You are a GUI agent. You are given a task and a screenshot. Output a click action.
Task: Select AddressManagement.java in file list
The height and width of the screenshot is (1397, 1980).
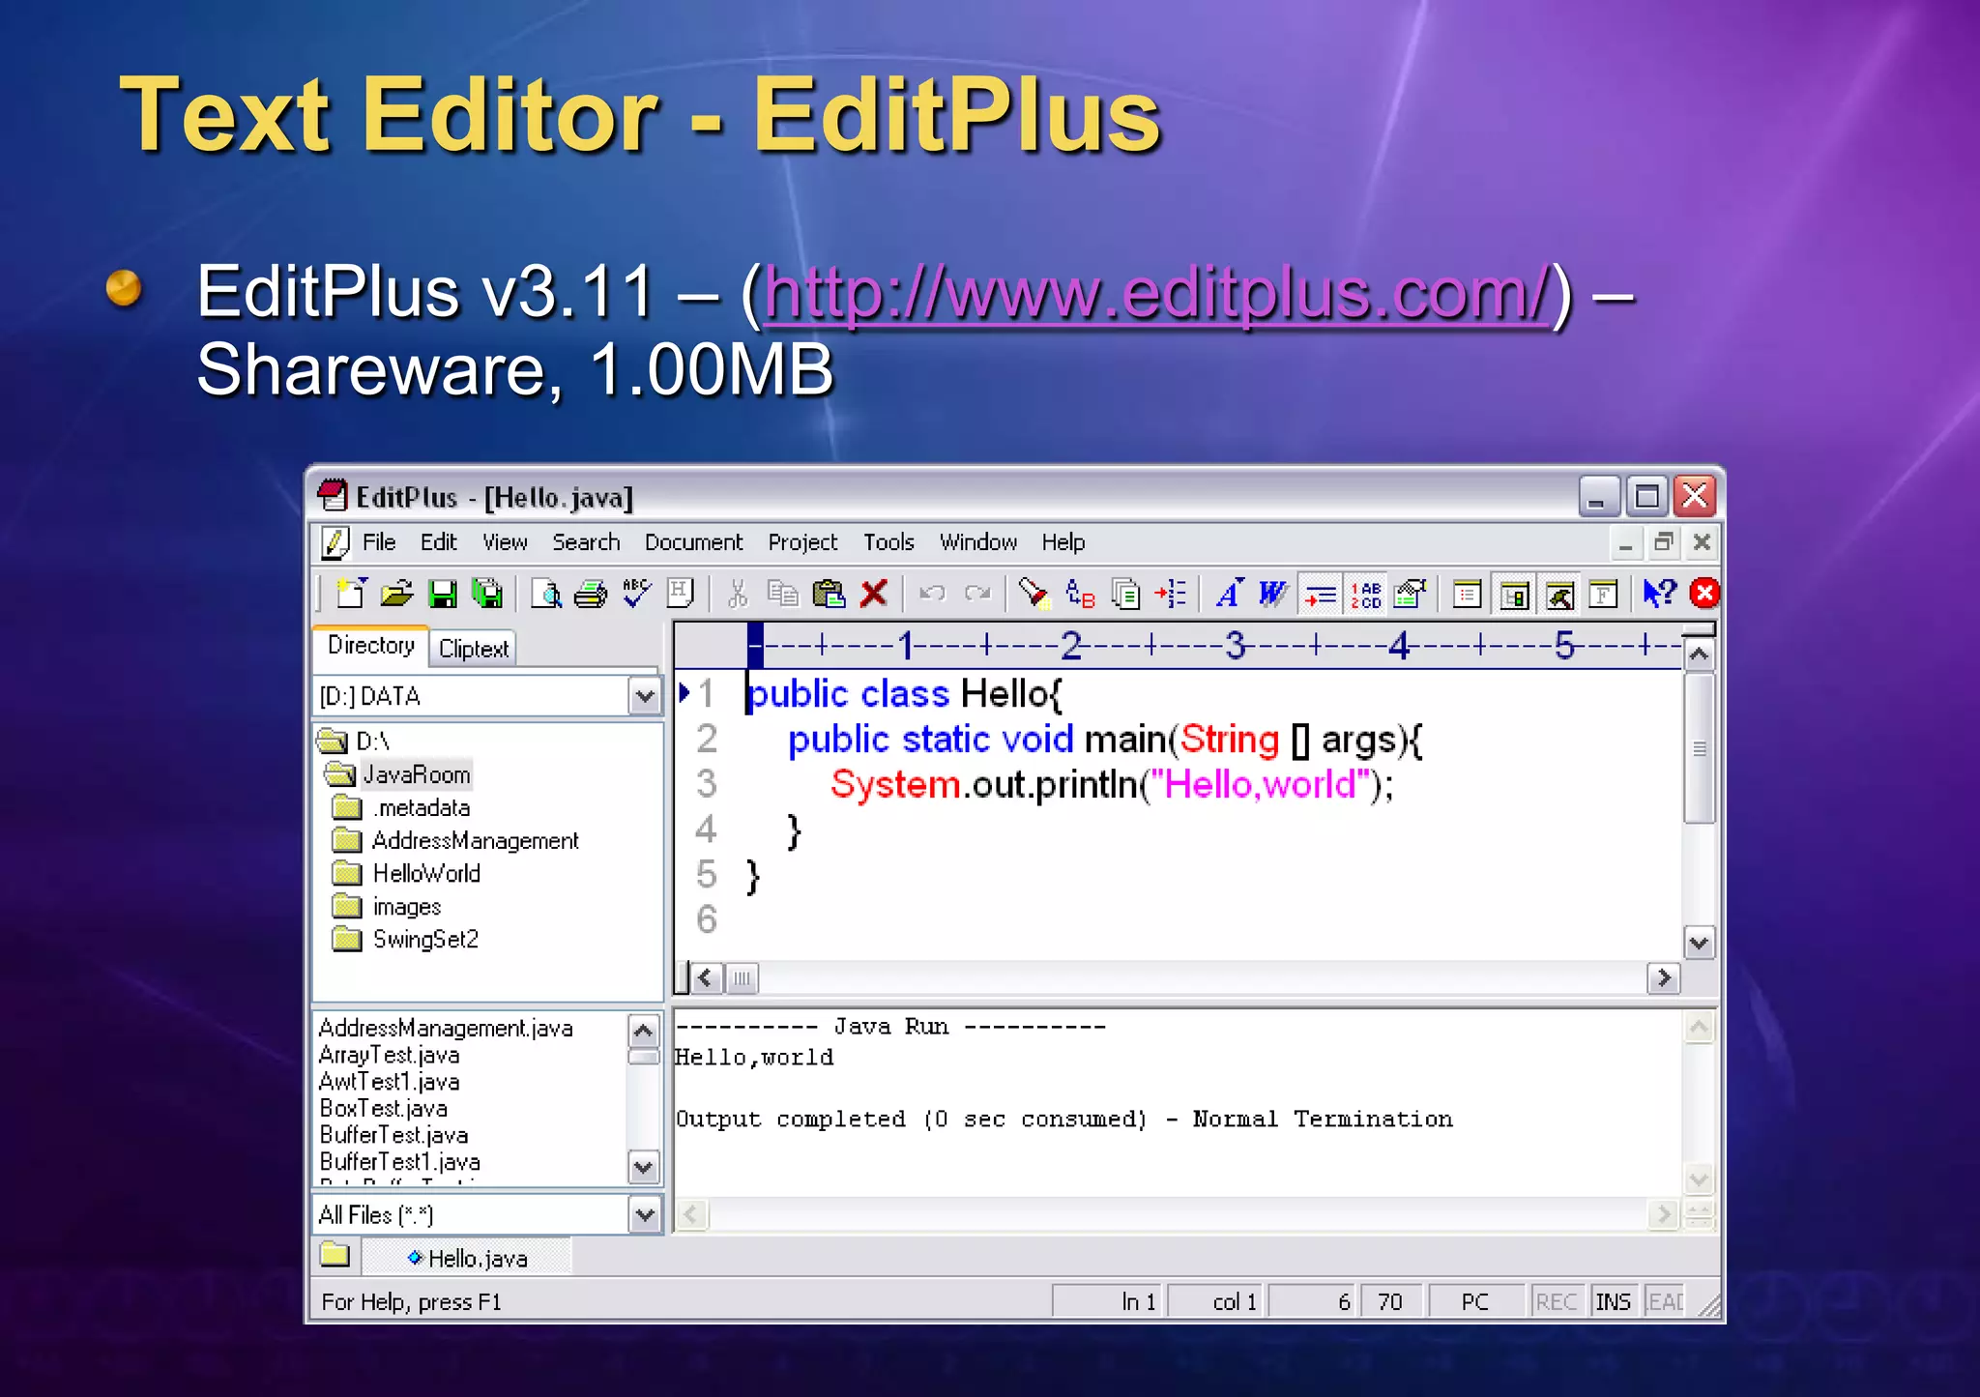click(x=446, y=1028)
